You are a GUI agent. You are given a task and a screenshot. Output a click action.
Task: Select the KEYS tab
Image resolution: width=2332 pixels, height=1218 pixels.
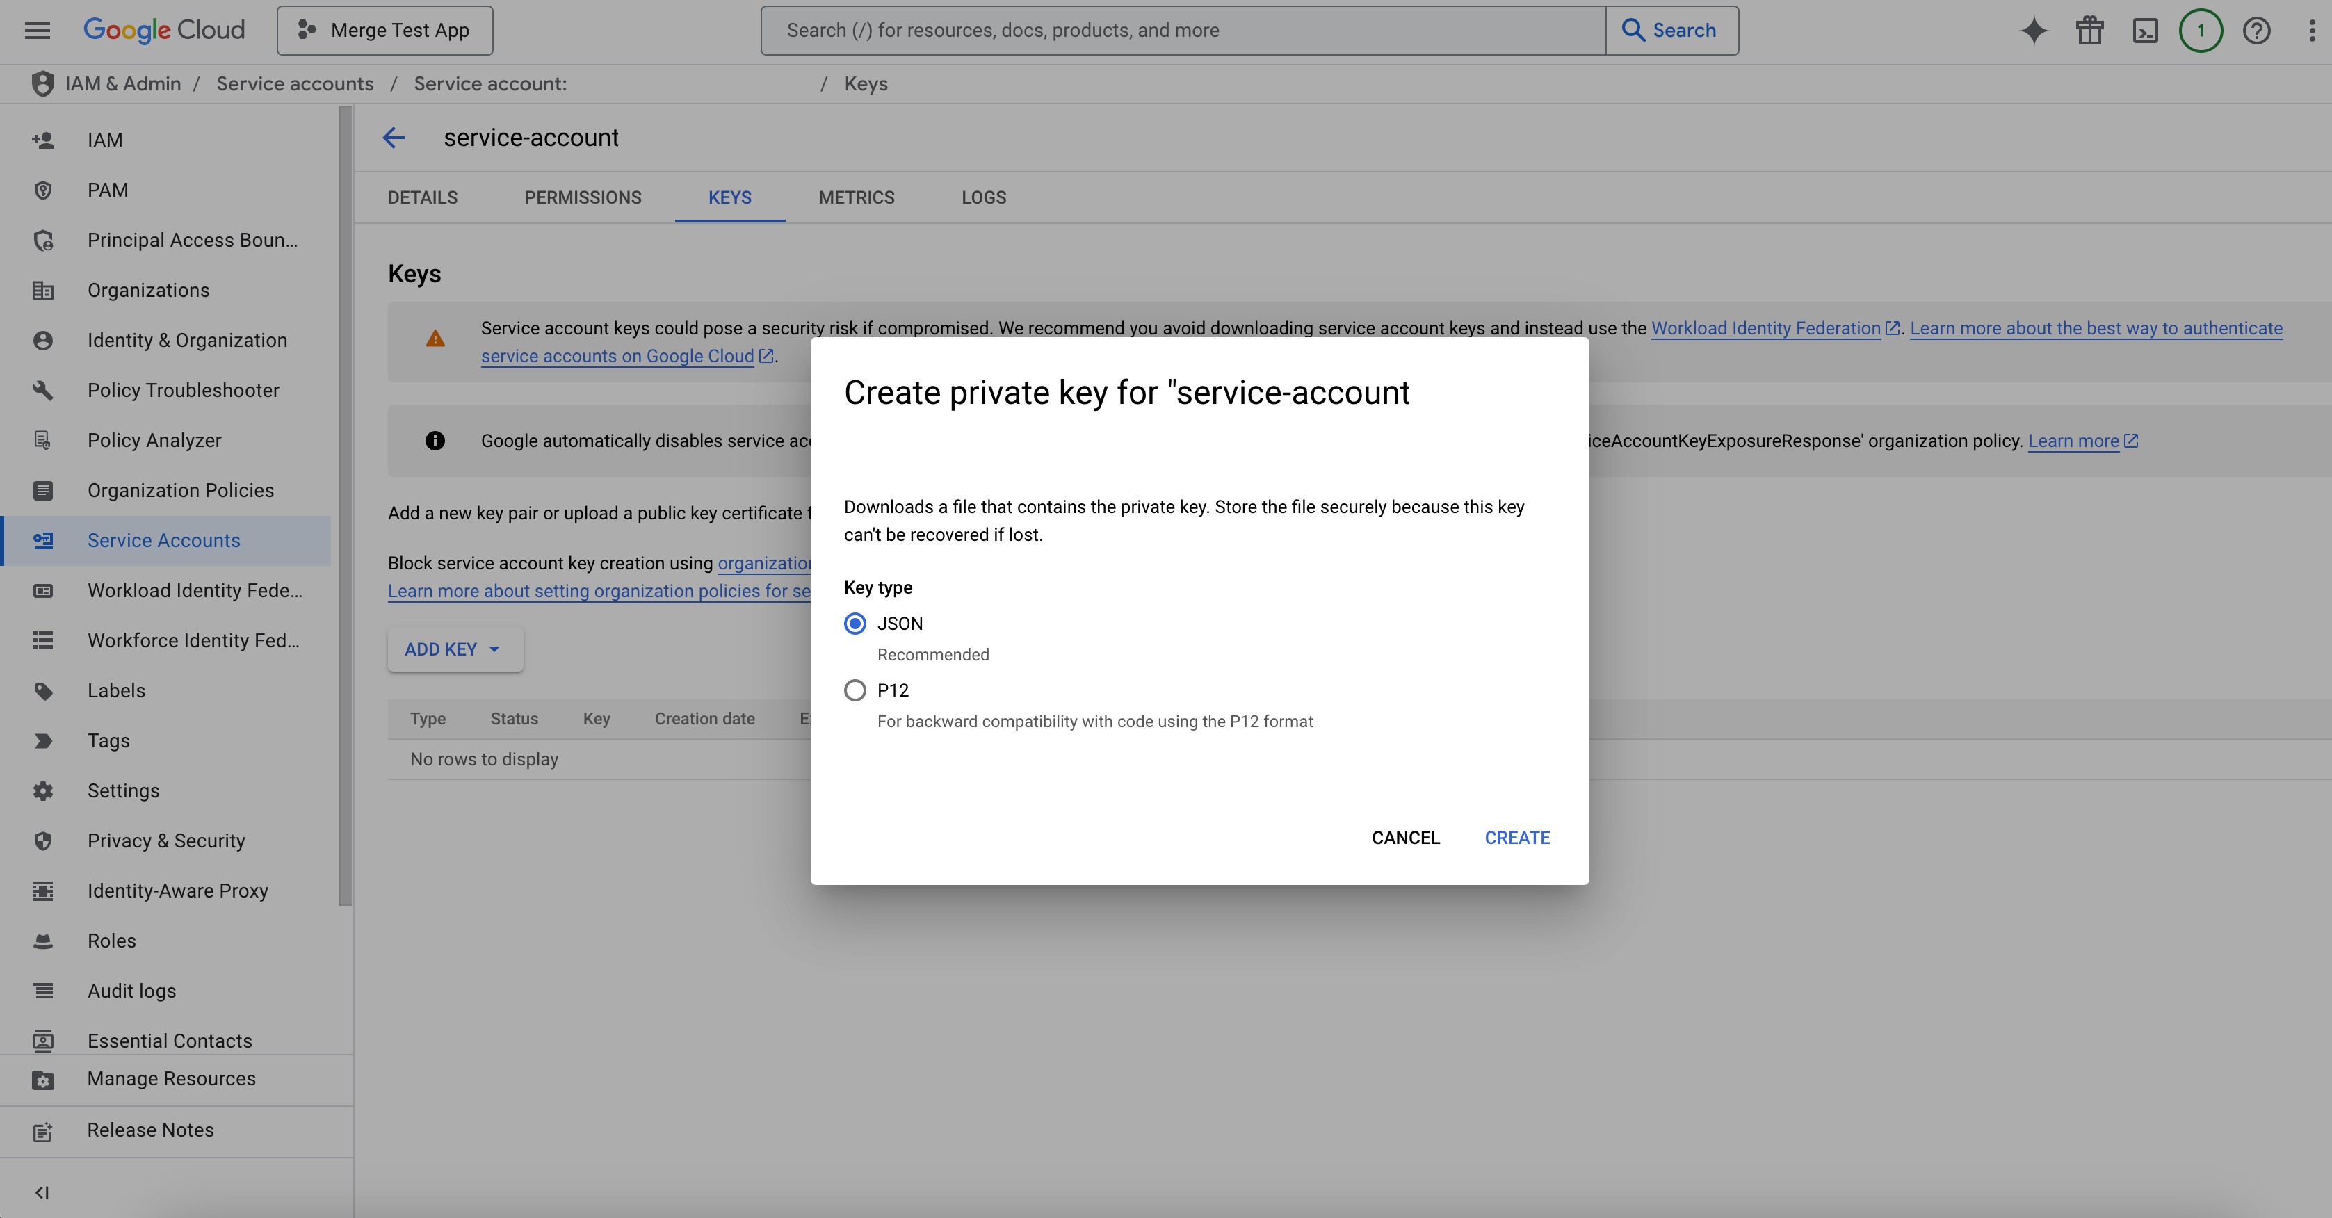pos(729,197)
